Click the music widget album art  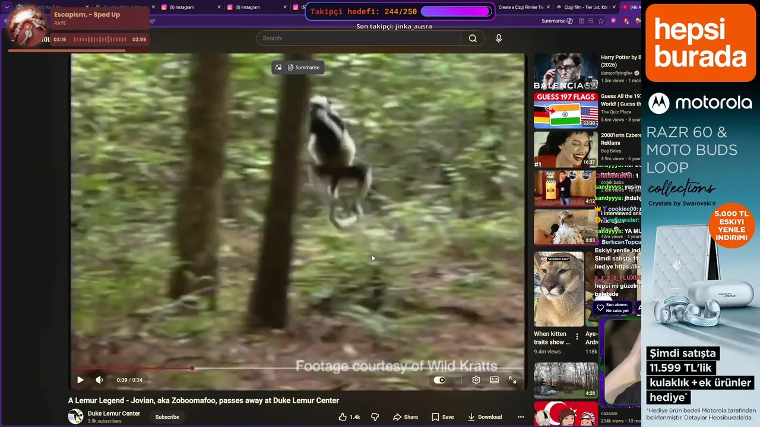click(28, 27)
